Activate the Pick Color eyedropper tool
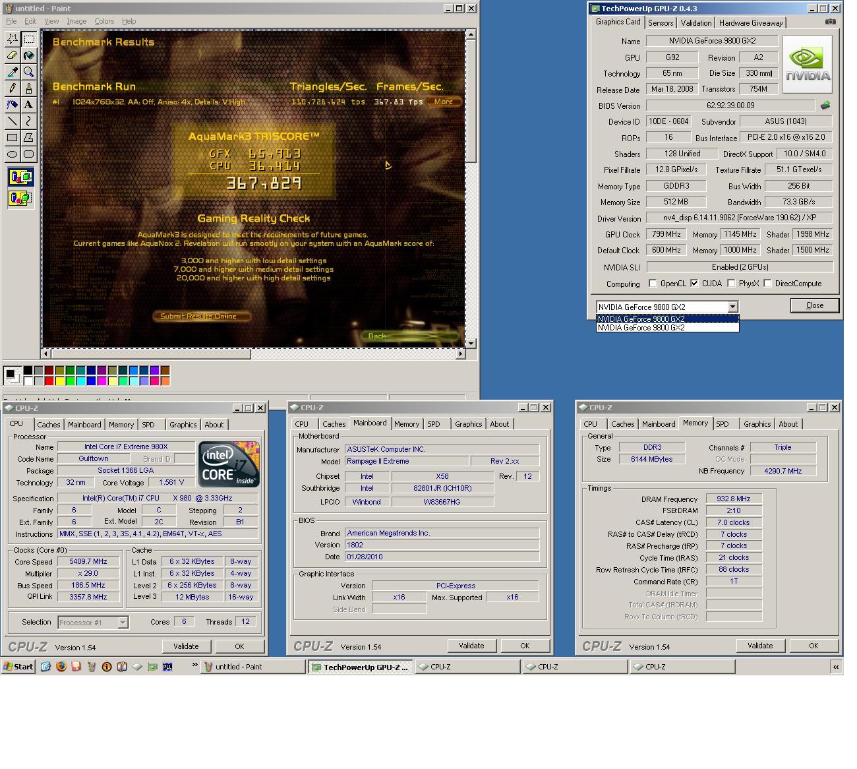 click(x=13, y=72)
